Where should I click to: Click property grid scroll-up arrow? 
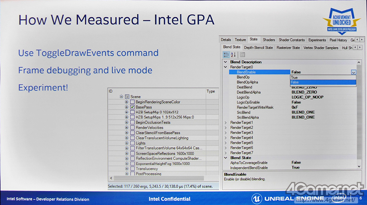(x=359, y=62)
